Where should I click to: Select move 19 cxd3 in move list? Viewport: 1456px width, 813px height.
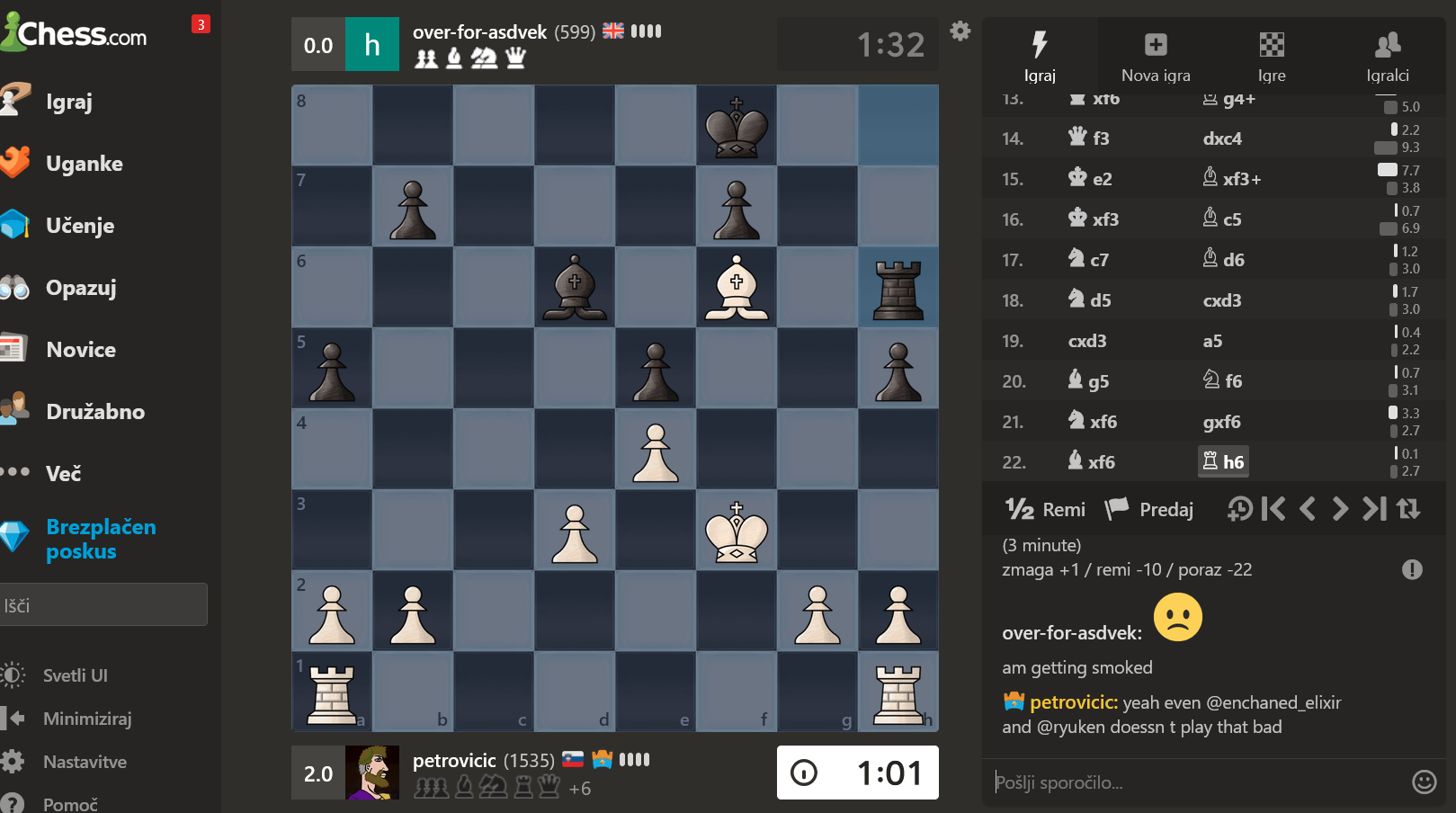1087,341
